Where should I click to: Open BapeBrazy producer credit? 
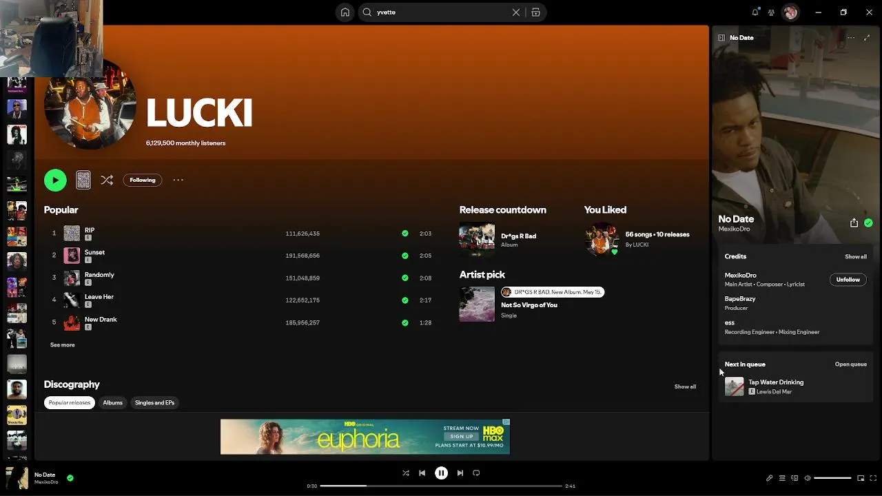[740, 299]
